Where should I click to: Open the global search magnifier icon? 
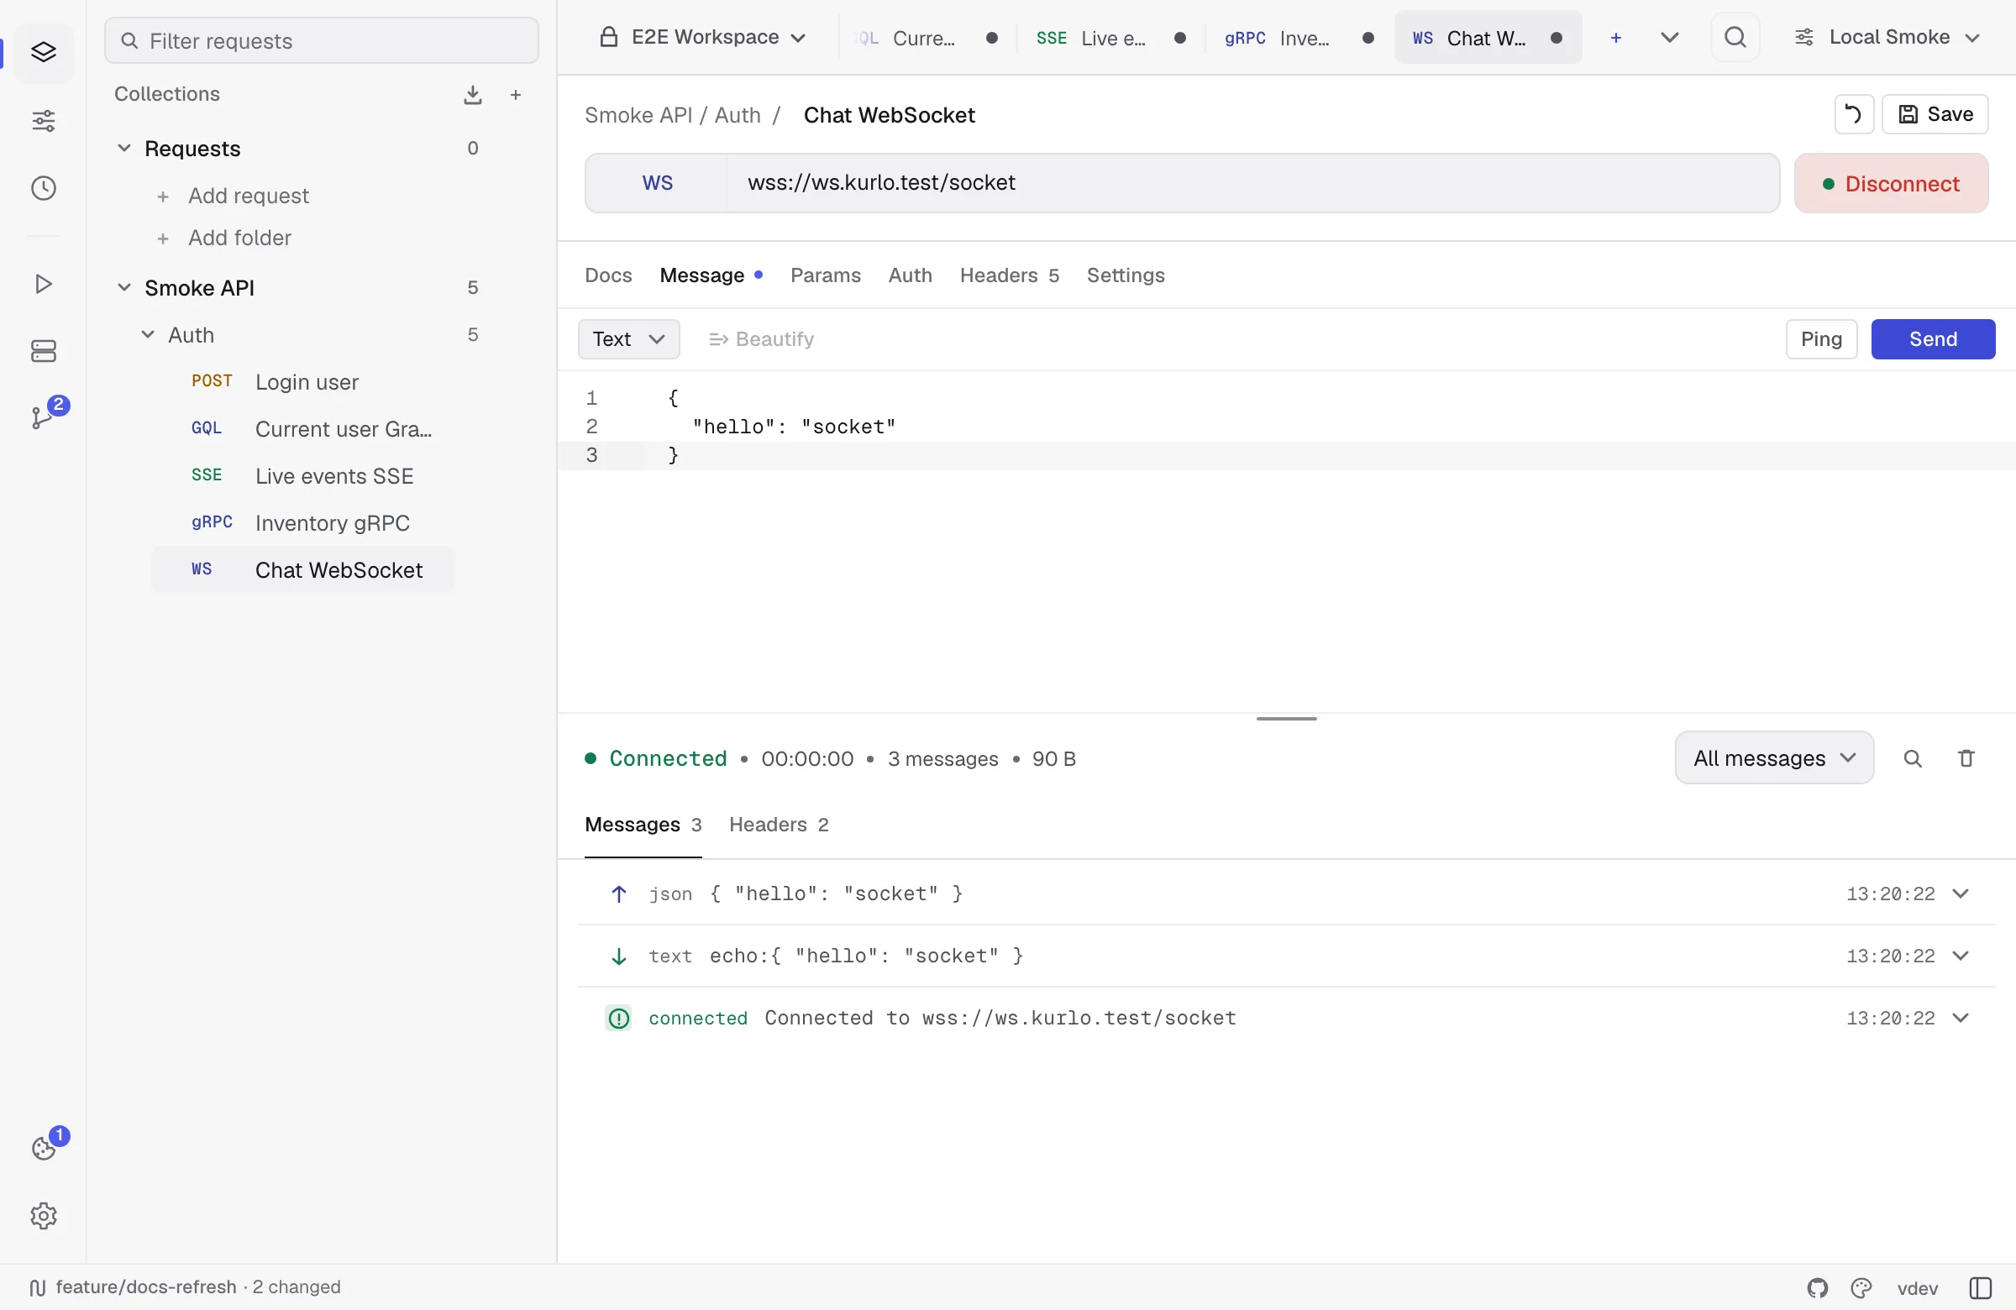pyautogui.click(x=1735, y=37)
